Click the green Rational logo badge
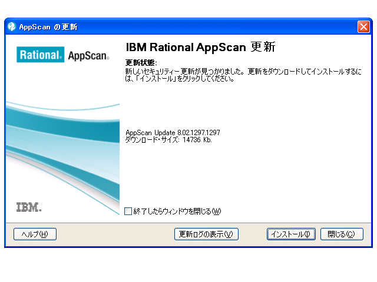Viewport: 377px width, 282px height. (41, 56)
